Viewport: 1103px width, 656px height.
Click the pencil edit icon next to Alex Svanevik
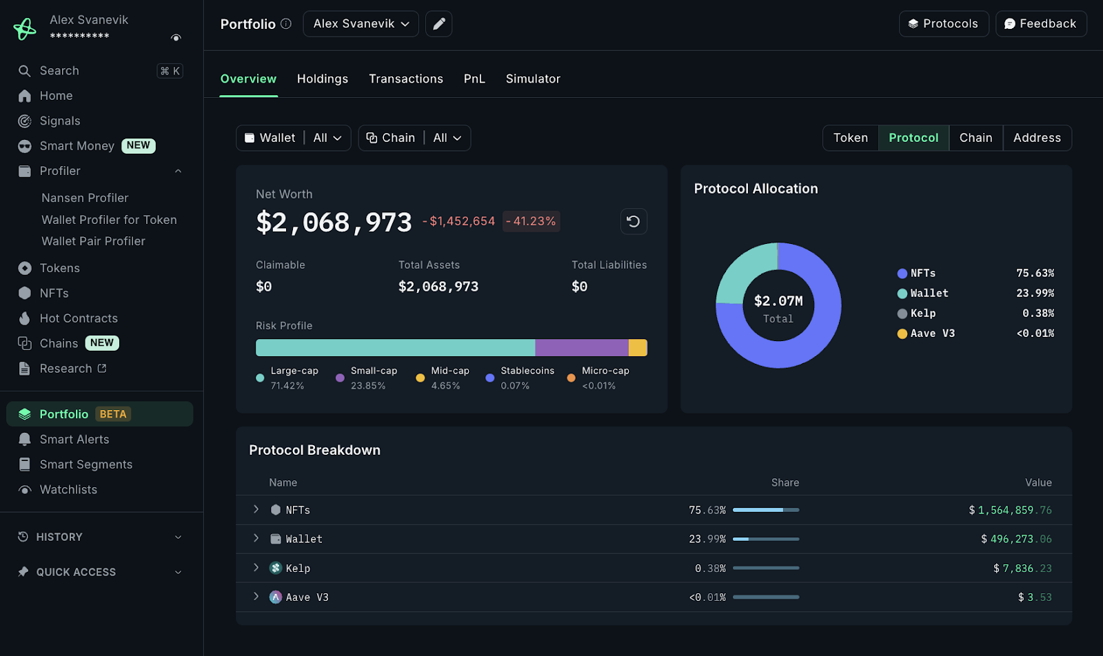click(x=438, y=23)
